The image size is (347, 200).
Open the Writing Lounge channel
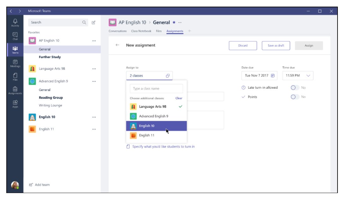tap(51, 105)
